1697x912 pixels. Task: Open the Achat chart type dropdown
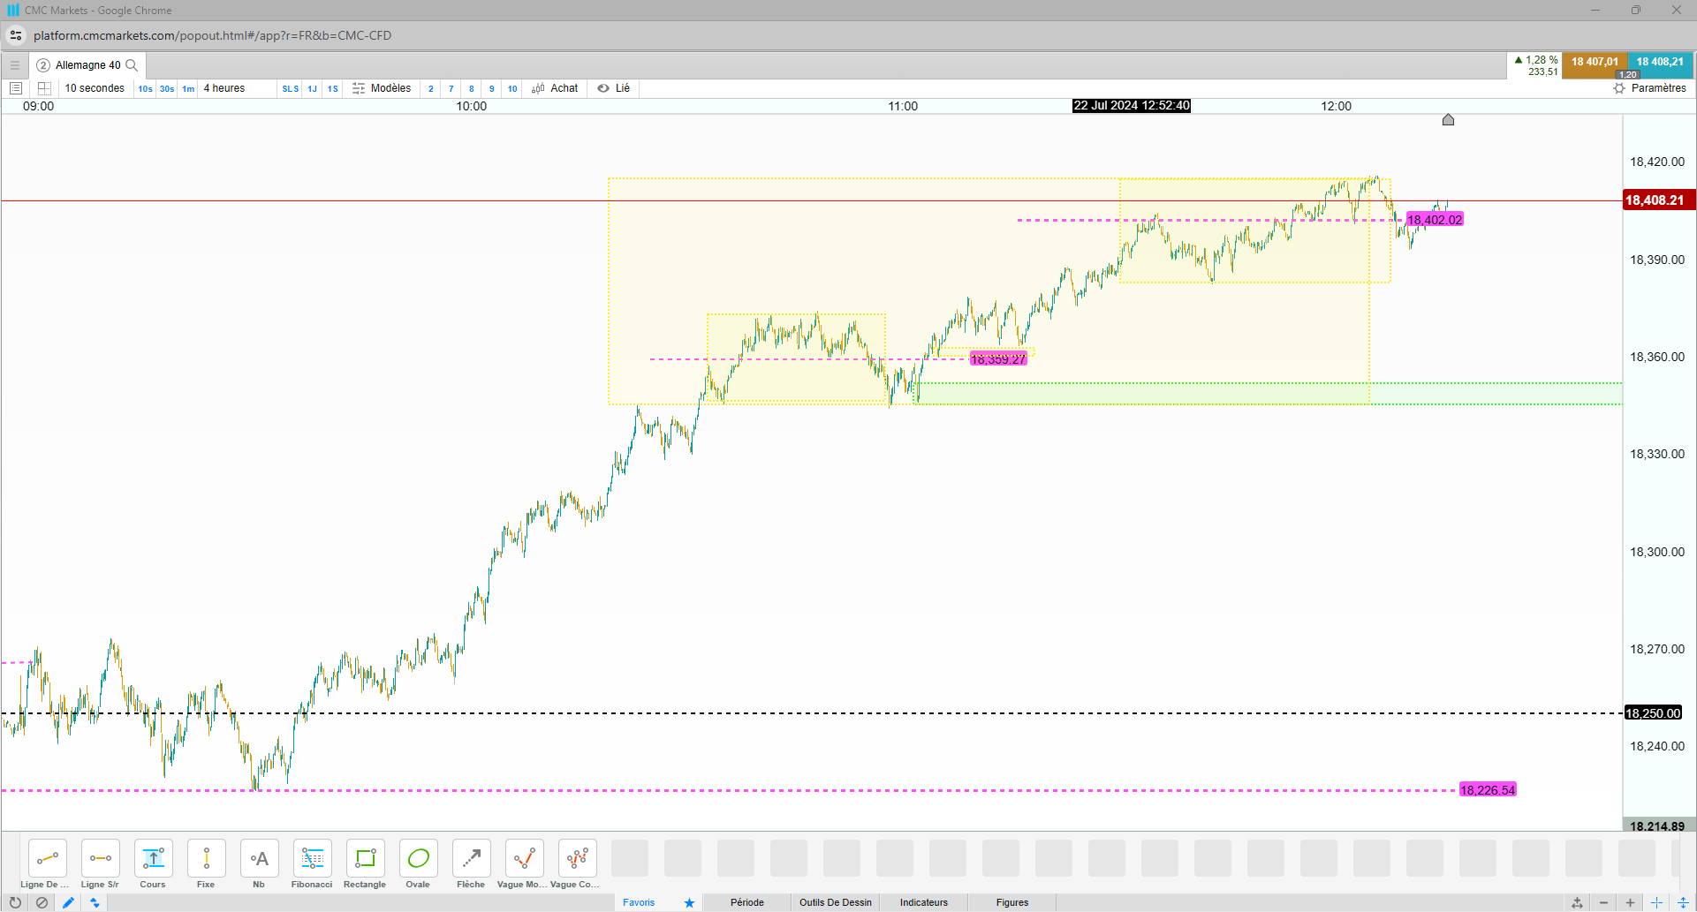[x=555, y=88]
